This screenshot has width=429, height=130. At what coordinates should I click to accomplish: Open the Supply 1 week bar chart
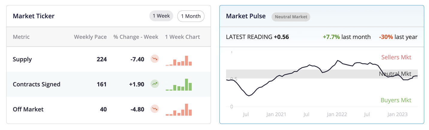[179, 61]
